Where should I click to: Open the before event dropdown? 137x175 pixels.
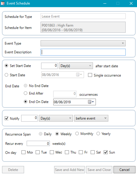tap(91, 118)
